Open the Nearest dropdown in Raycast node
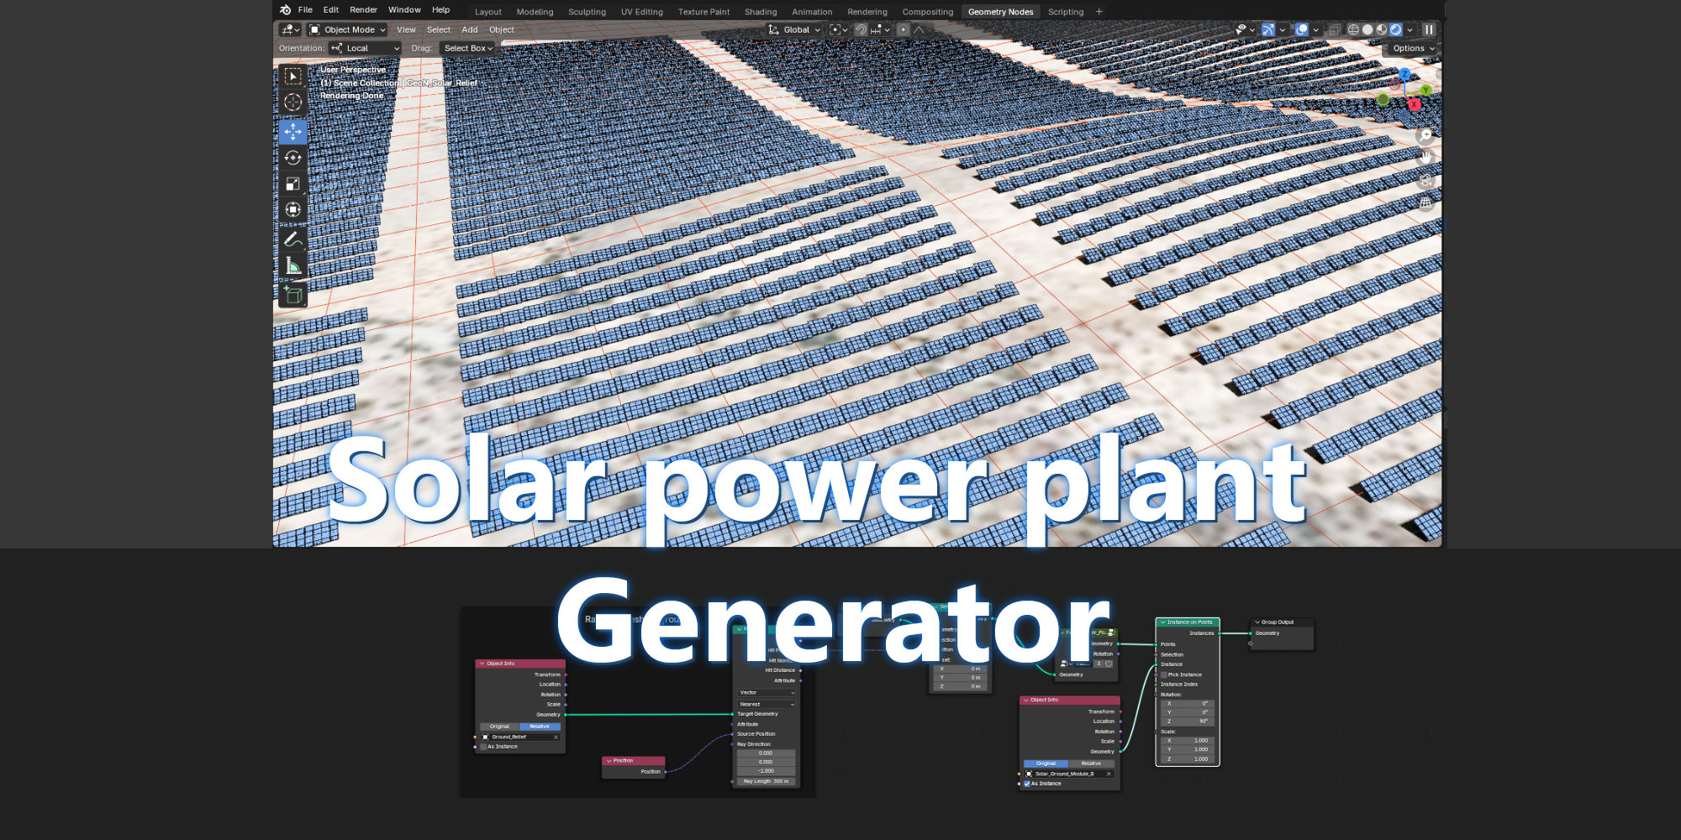This screenshot has width=1681, height=840. [766, 705]
